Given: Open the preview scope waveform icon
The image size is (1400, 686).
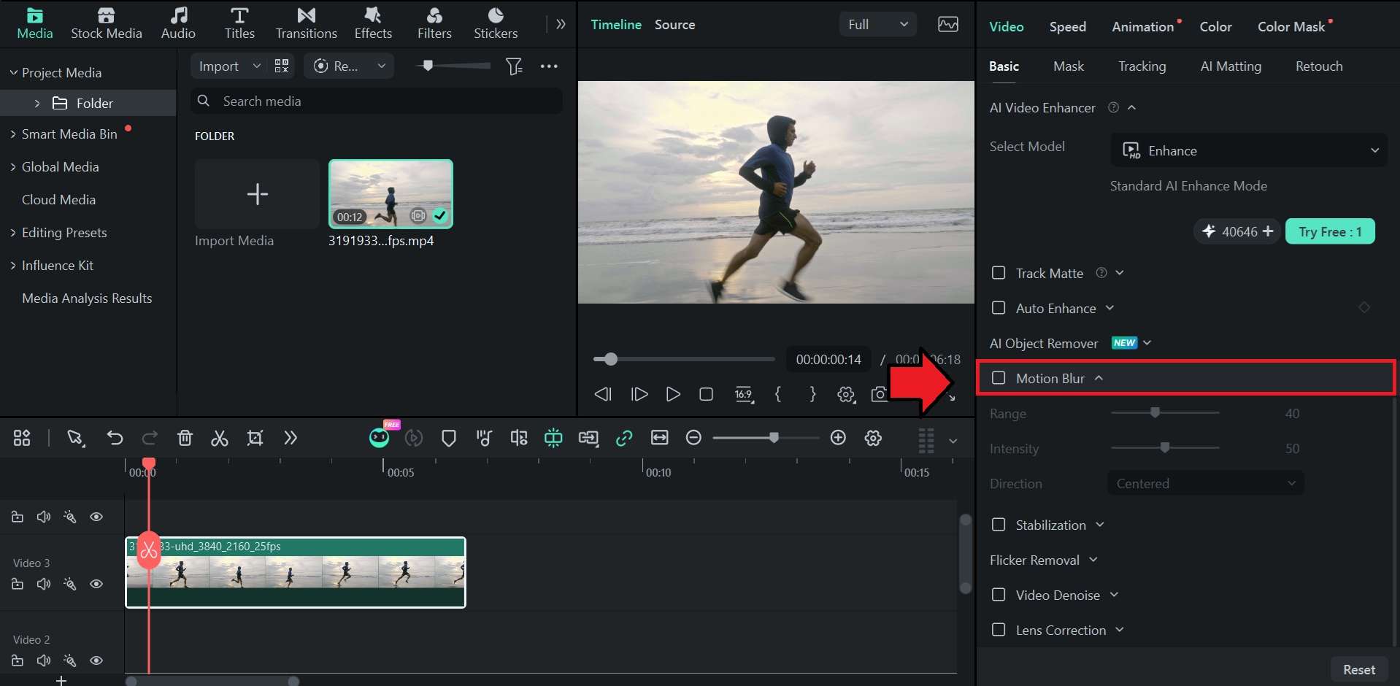Looking at the screenshot, I should (x=948, y=24).
